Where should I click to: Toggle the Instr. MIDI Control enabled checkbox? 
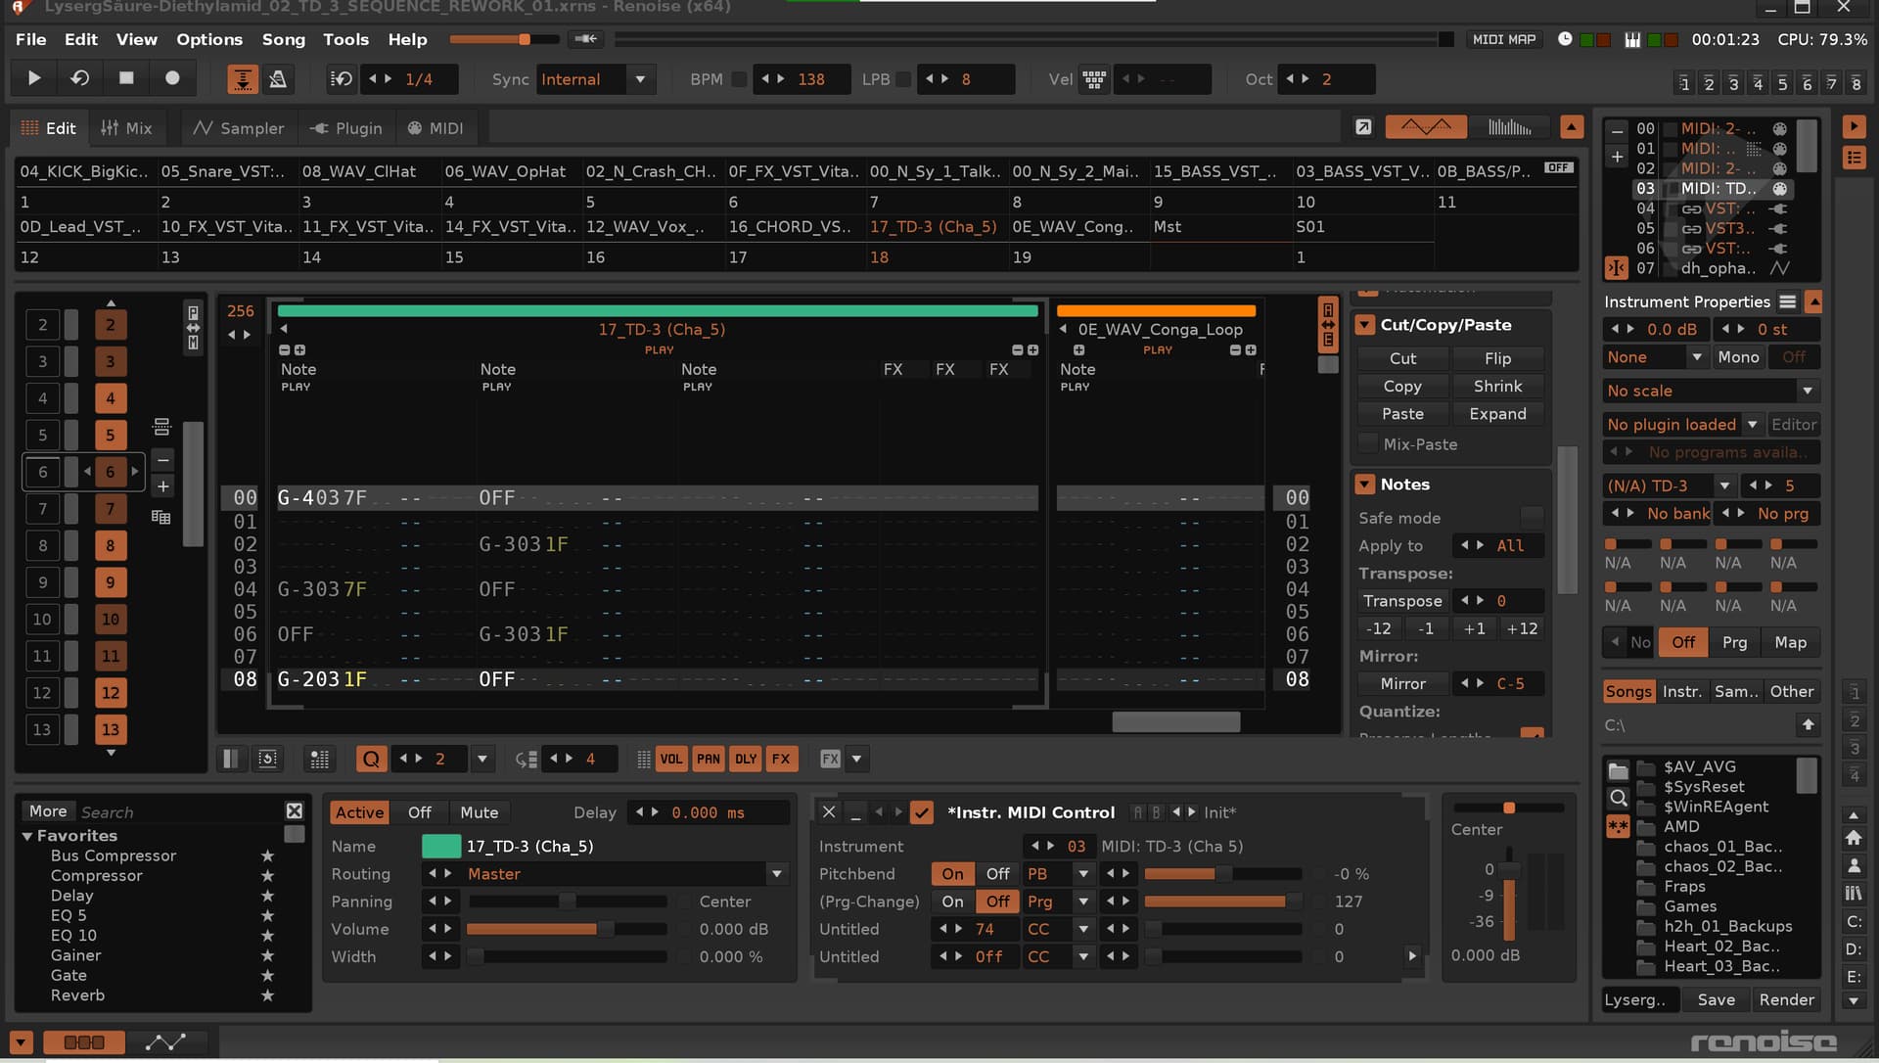(921, 812)
